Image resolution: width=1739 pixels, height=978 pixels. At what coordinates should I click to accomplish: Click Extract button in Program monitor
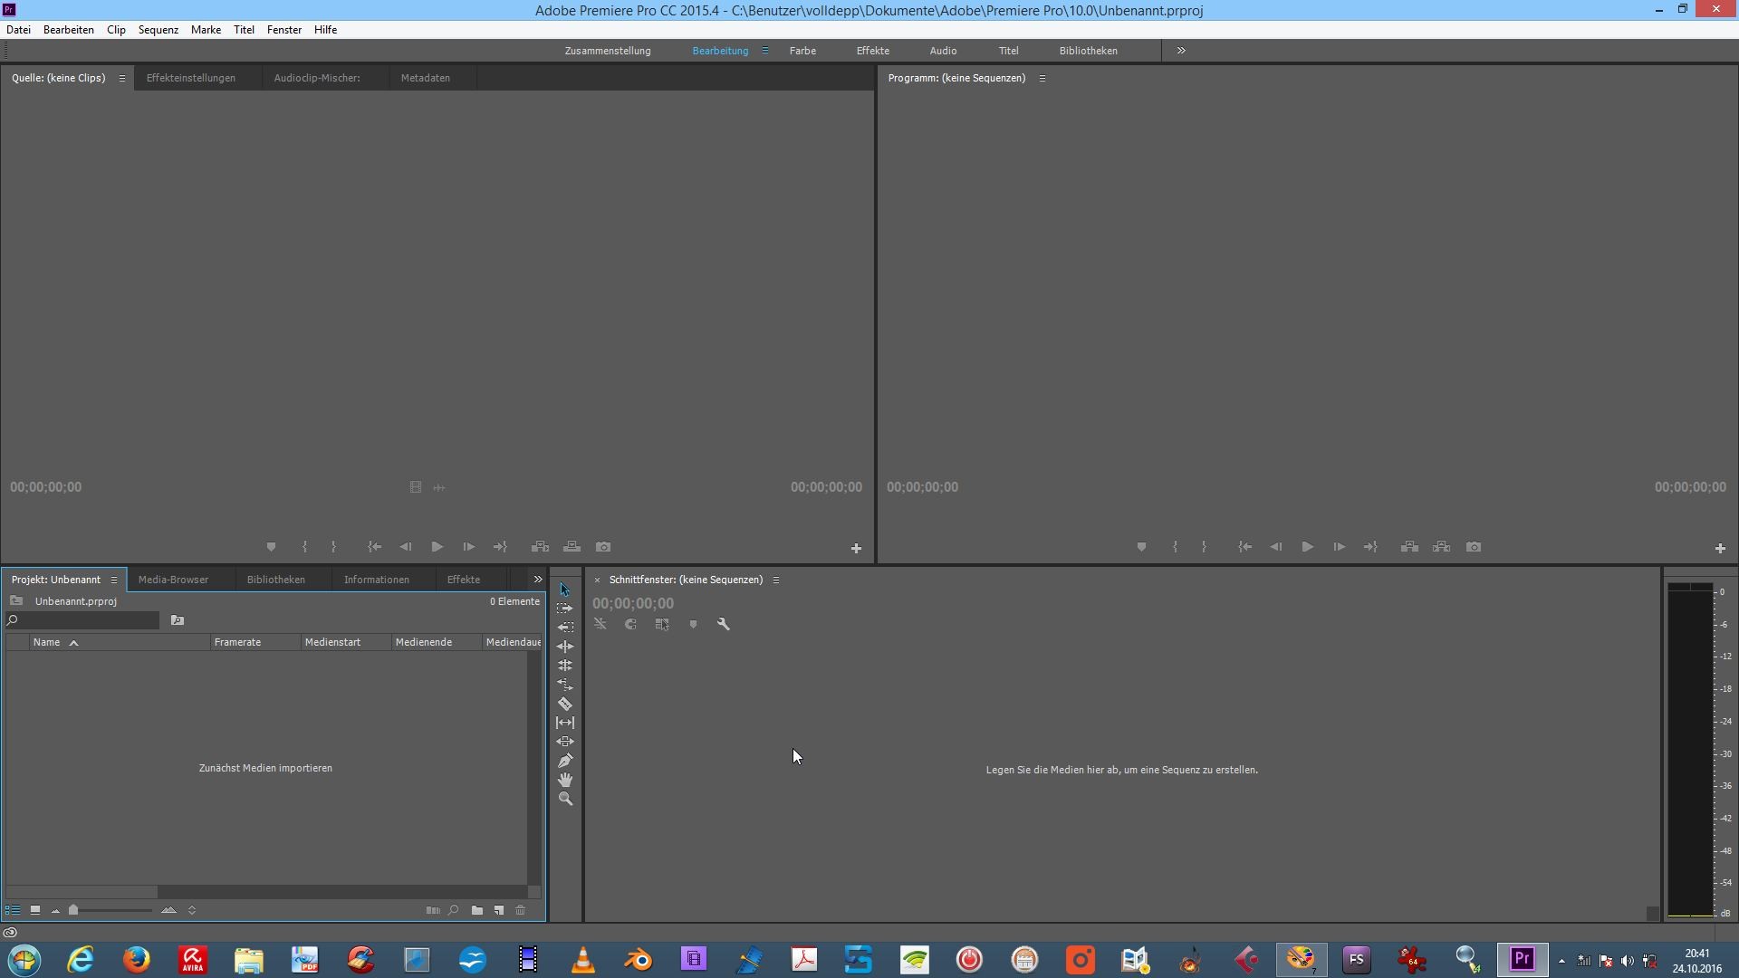(1441, 547)
